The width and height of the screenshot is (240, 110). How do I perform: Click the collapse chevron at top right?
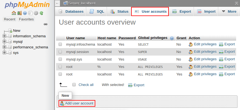coord(236,3)
